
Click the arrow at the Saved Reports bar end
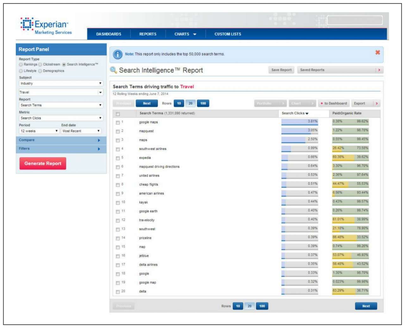pos(379,70)
